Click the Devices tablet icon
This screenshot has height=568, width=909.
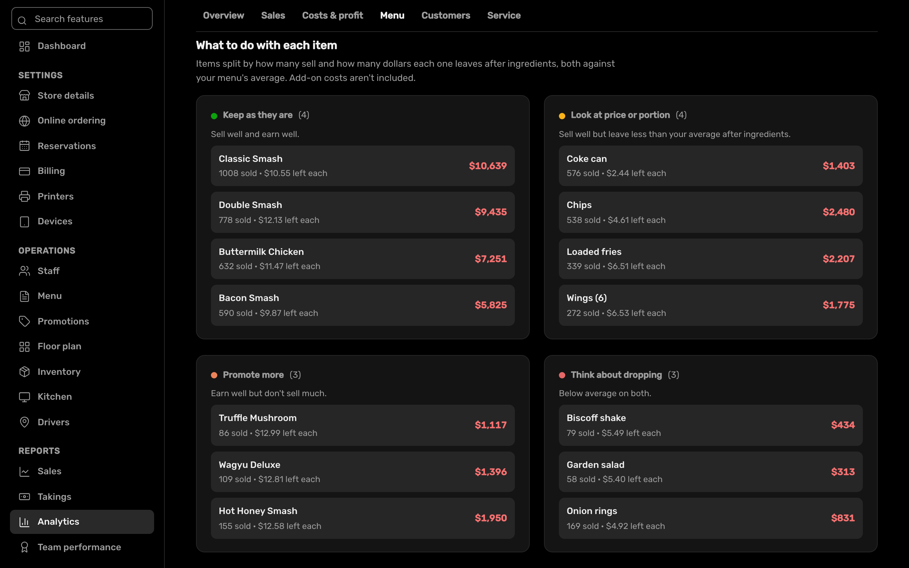[x=25, y=222]
